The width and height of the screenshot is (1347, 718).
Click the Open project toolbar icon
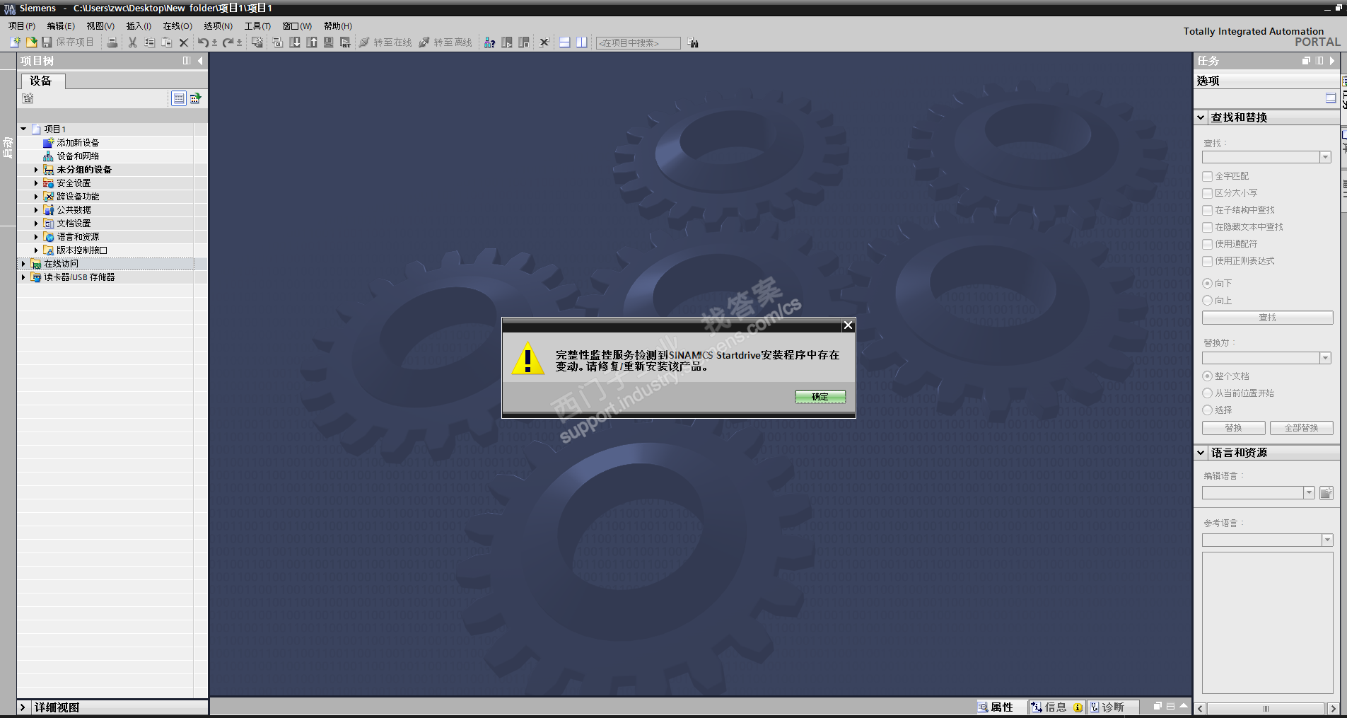pos(31,42)
